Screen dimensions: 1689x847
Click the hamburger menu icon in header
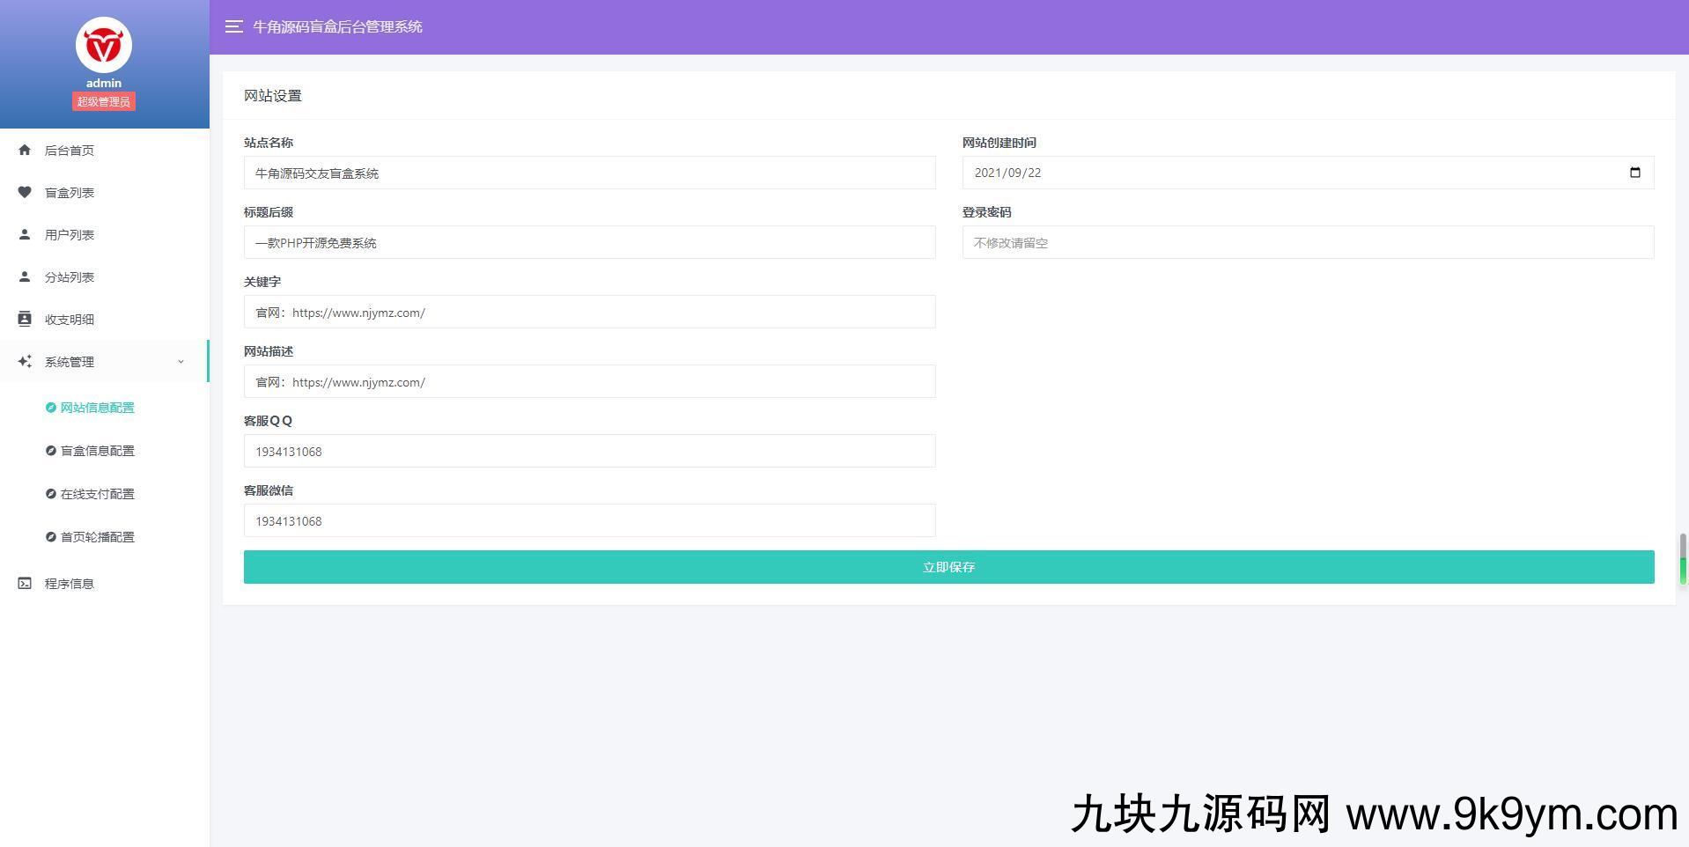pos(233,26)
